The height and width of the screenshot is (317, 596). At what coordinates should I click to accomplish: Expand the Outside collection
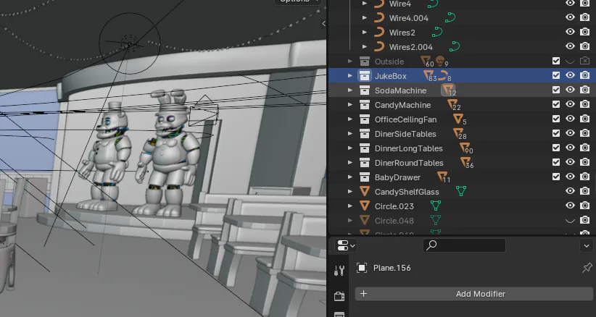(350, 61)
